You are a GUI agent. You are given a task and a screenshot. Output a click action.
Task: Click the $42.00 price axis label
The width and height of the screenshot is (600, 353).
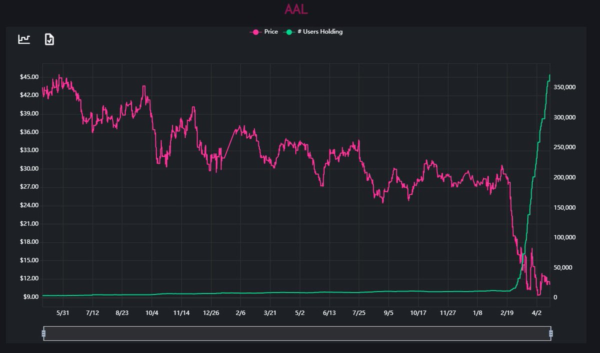29,95
